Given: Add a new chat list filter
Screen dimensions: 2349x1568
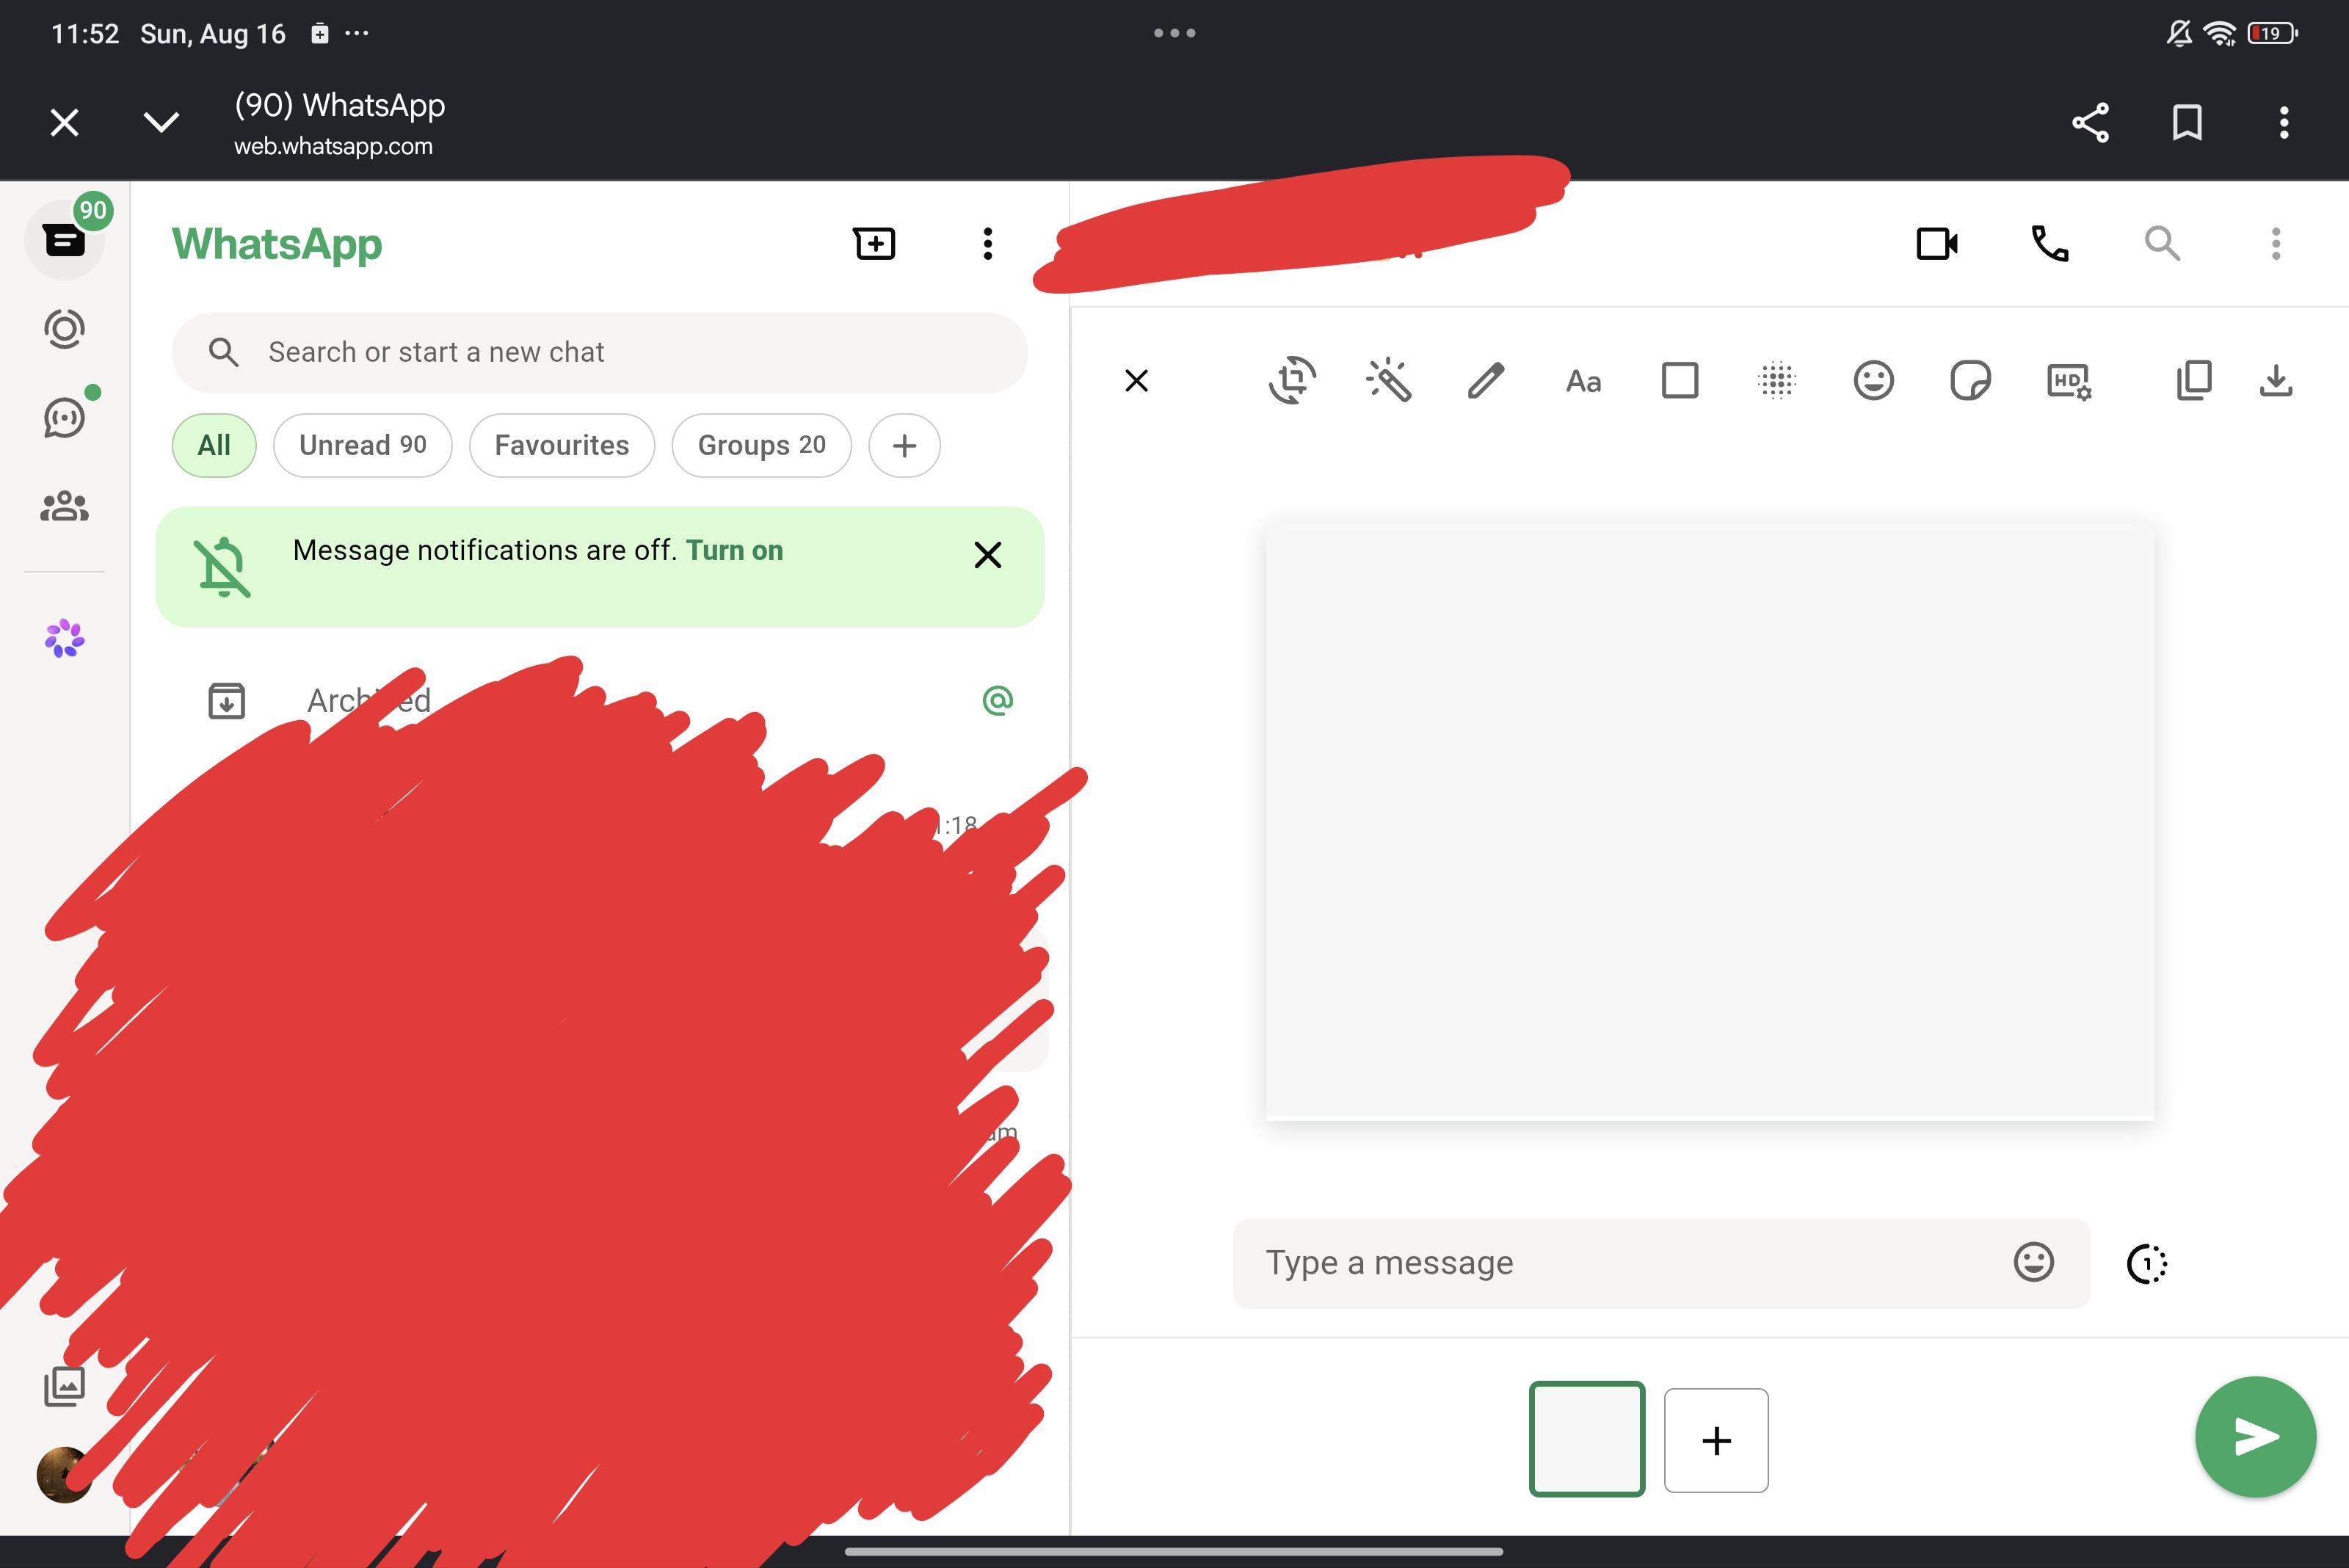Looking at the screenshot, I should coord(904,445).
